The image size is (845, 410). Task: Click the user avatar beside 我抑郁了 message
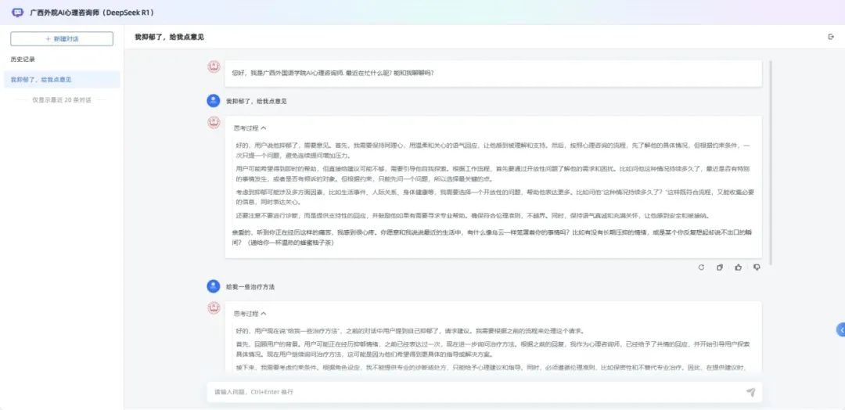[213, 101]
